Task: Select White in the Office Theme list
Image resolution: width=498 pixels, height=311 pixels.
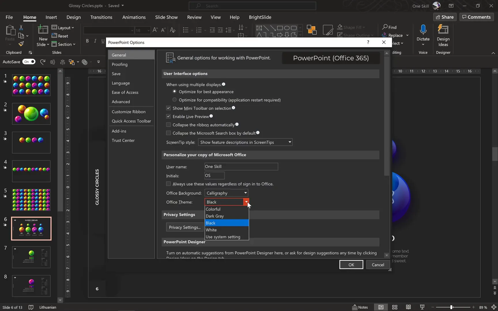Action: pos(211,230)
